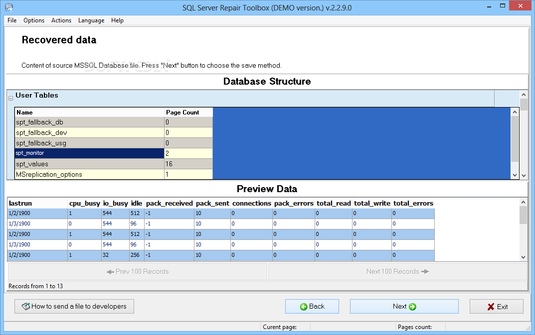Select the spt_fallback_db table row
535x335 pixels.
(x=114, y=122)
